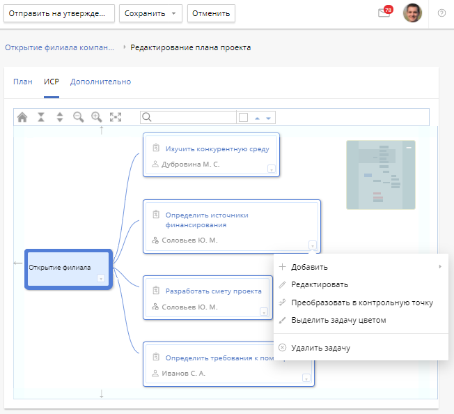Click the collapse all nodes icon
This screenshot has height=414, width=454.
pyautogui.click(x=41, y=117)
